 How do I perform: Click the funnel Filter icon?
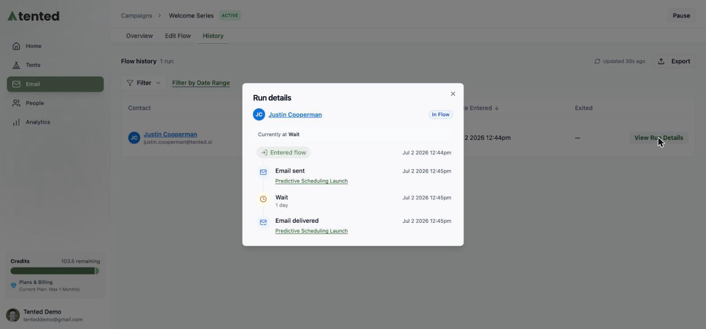(130, 83)
